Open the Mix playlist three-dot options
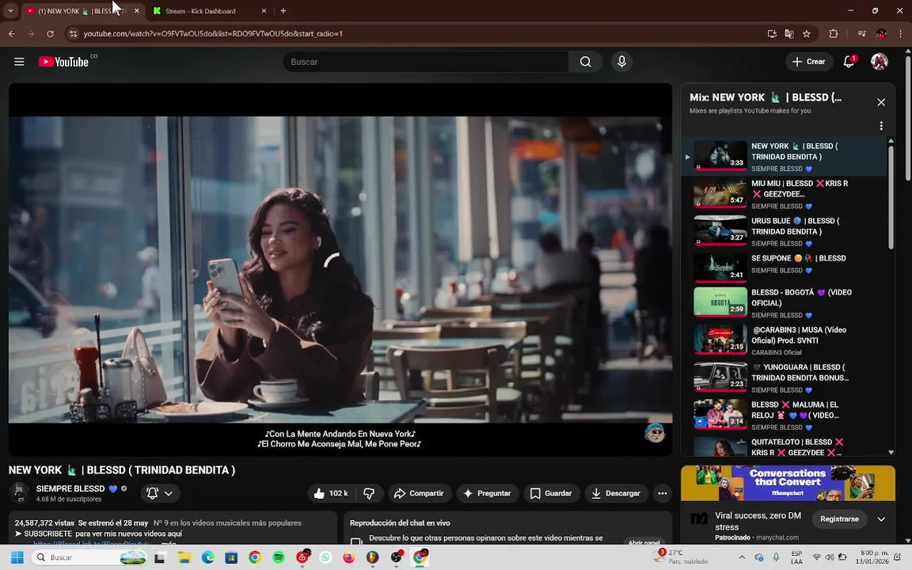 [x=881, y=126]
